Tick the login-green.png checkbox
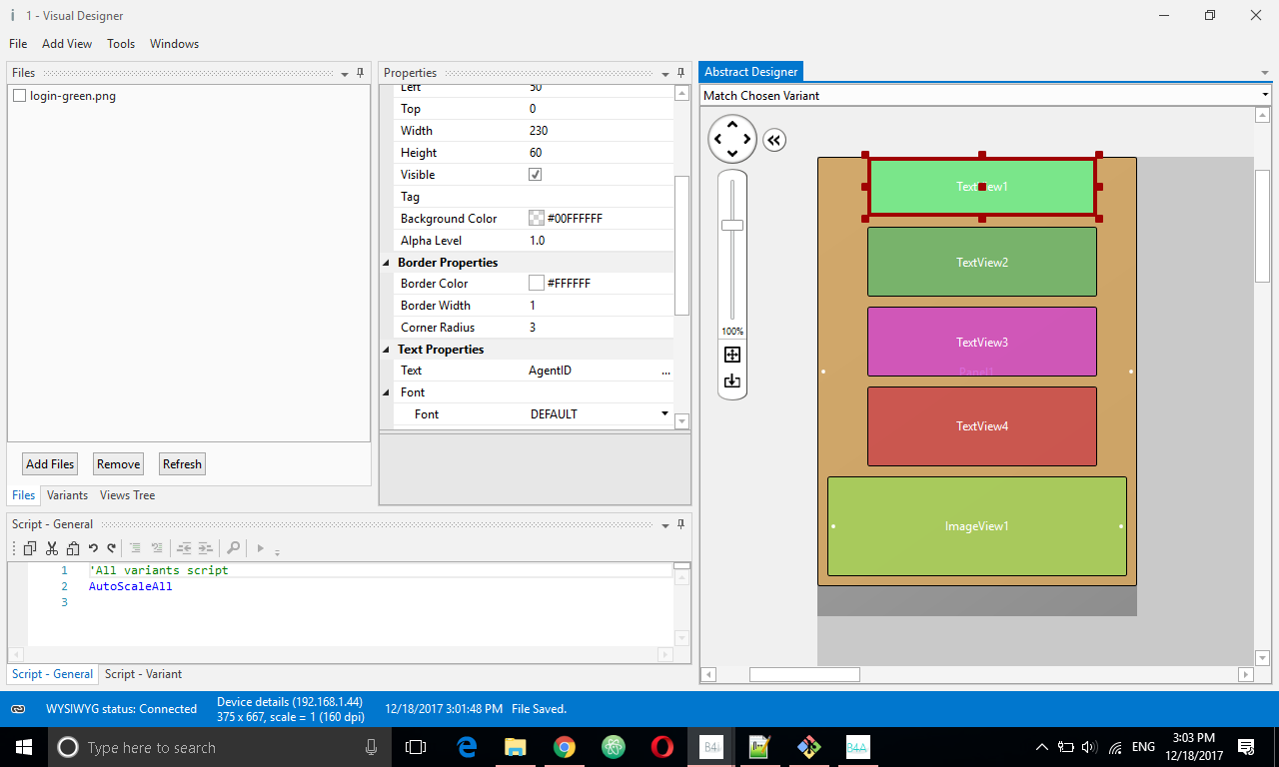Viewport: 1279px width, 767px height. tap(19, 96)
